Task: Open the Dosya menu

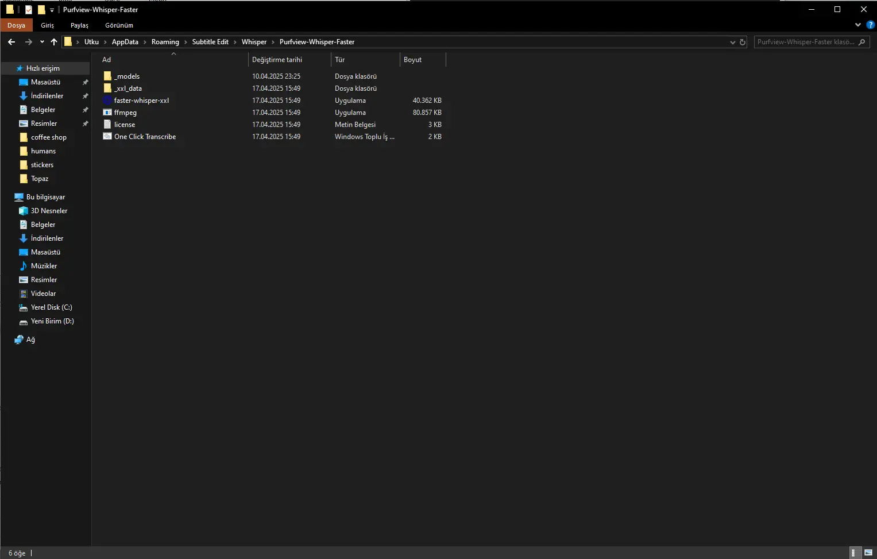Action: point(16,25)
